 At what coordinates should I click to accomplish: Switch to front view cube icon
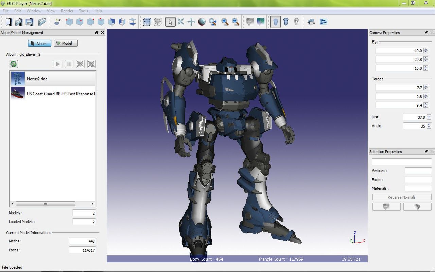point(111,22)
